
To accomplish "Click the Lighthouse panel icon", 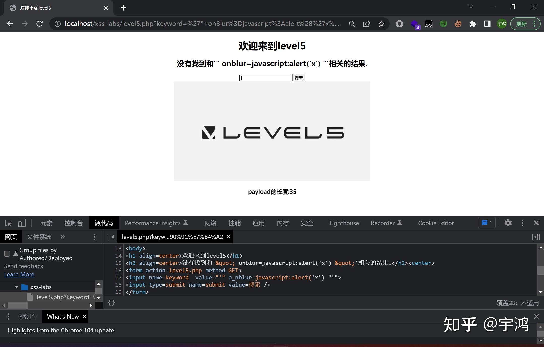I will coord(344,223).
